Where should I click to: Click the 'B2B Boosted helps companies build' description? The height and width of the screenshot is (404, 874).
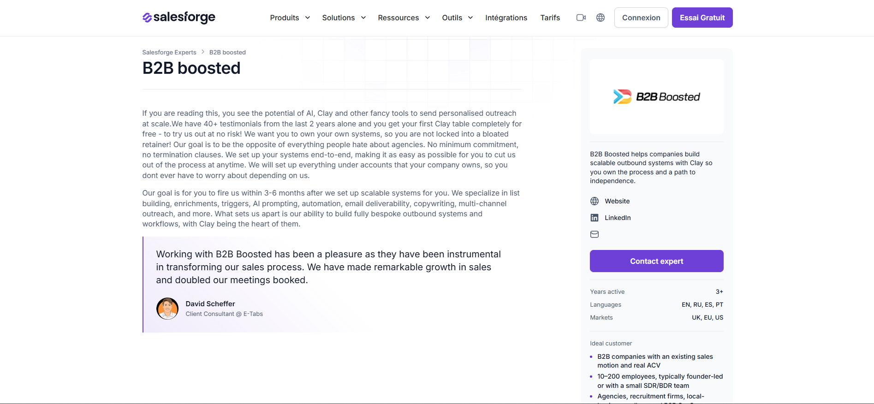point(651,167)
